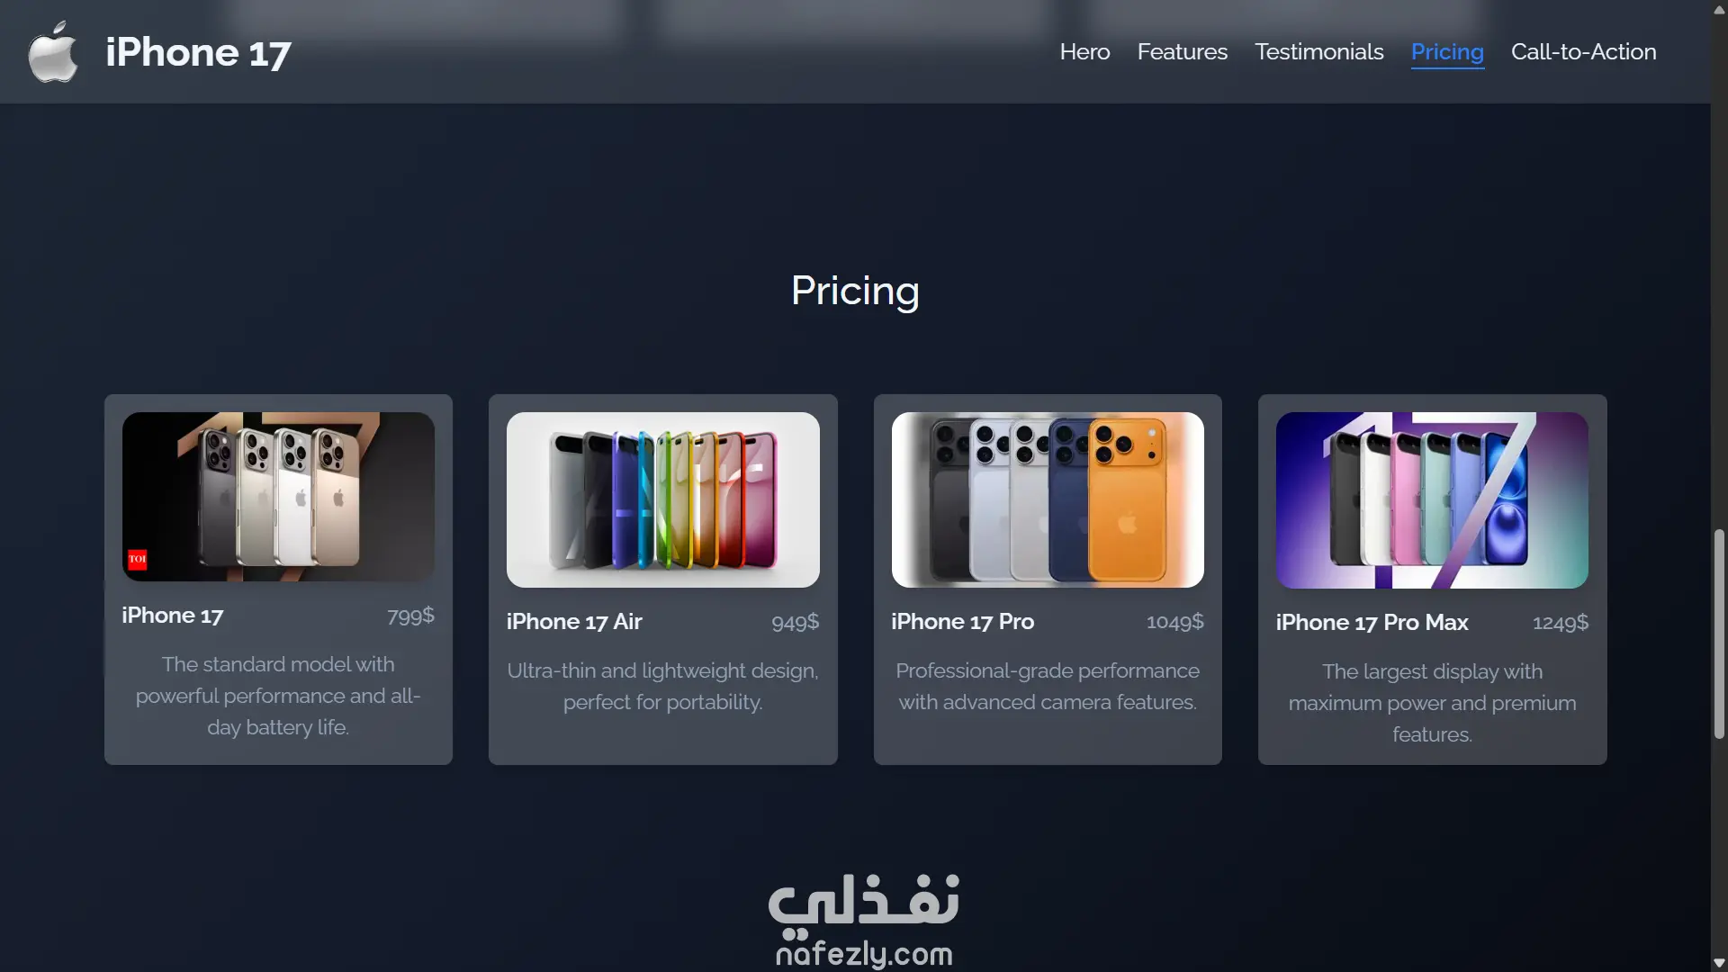Click the iPhone 17 site title
1728x972 pixels.
pos(198,52)
